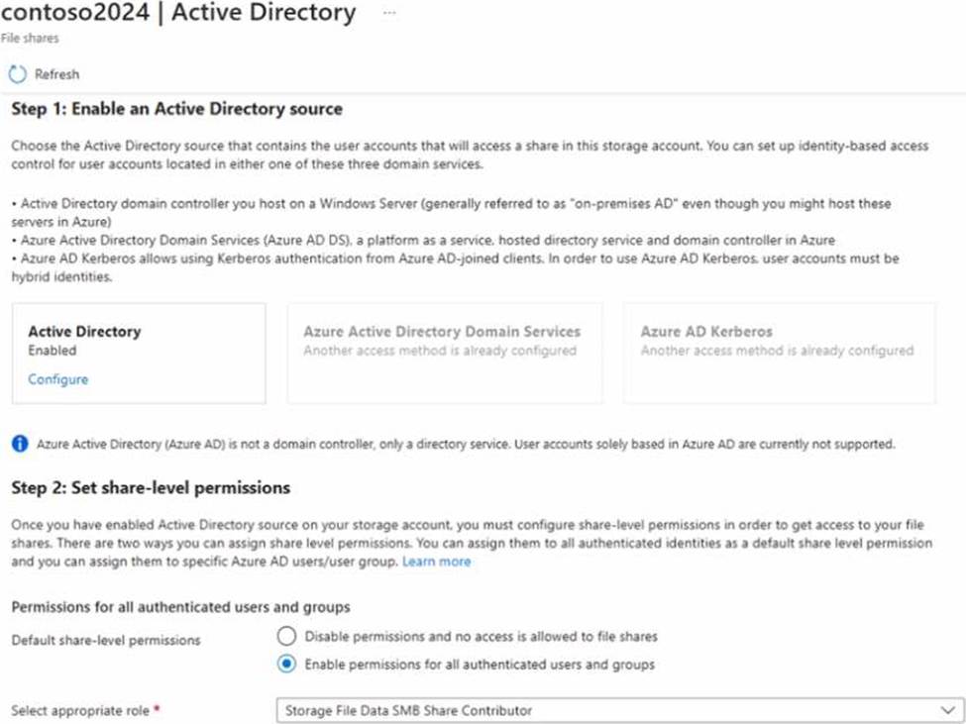This screenshot has height=724, width=966.
Task: Select Enable permissions for all authenticated users
Action: [286, 664]
